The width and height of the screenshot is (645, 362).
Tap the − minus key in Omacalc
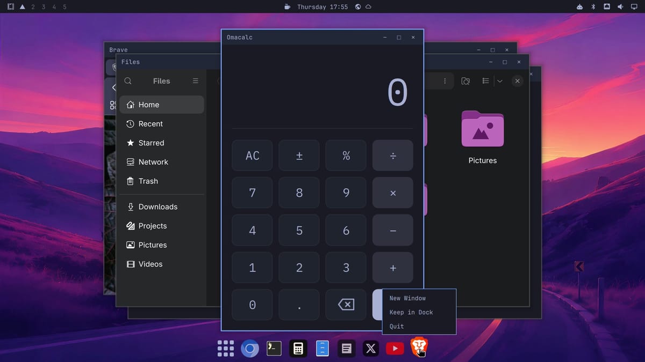[x=393, y=230]
